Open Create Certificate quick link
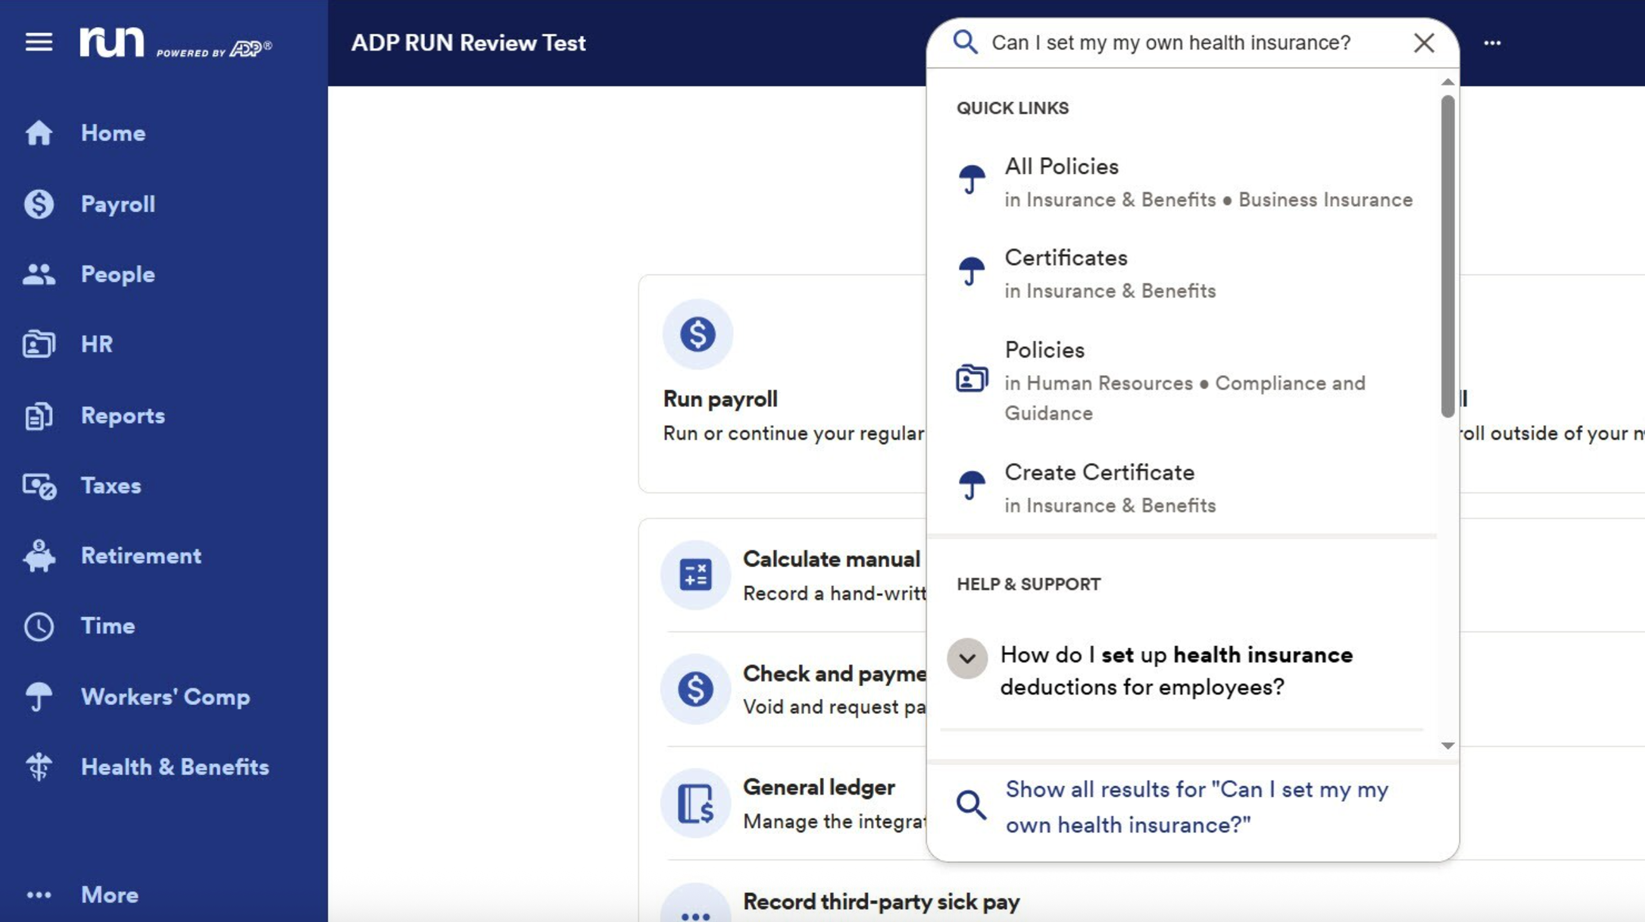This screenshot has width=1645, height=922. (x=1099, y=473)
